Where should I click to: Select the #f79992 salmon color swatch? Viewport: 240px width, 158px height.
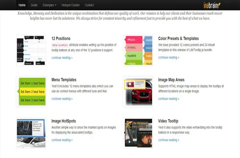[x=134, y=48]
